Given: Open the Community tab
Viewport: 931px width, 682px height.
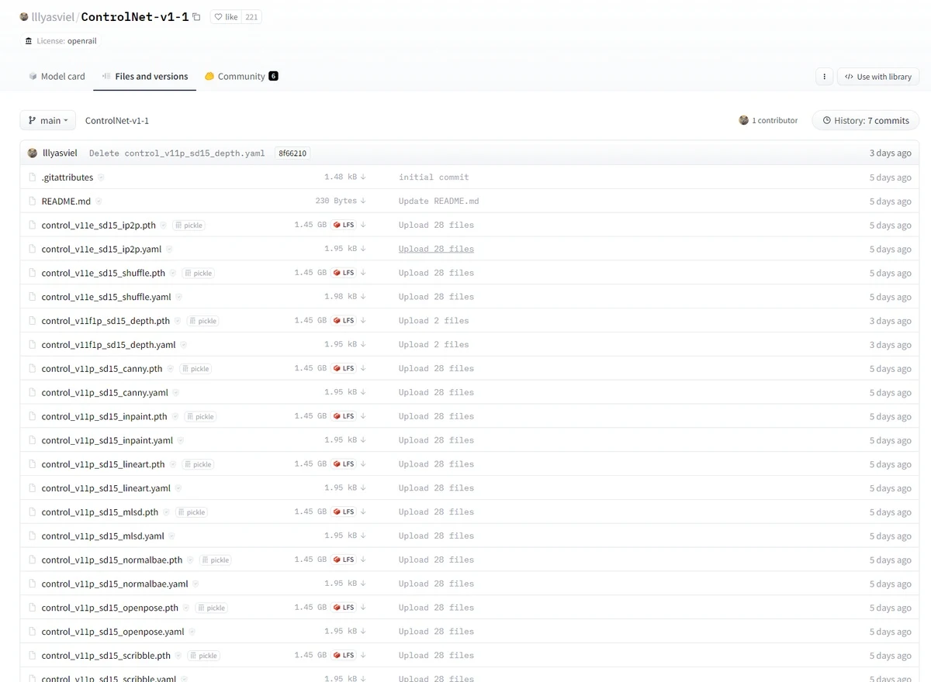Looking at the screenshot, I should 241,76.
